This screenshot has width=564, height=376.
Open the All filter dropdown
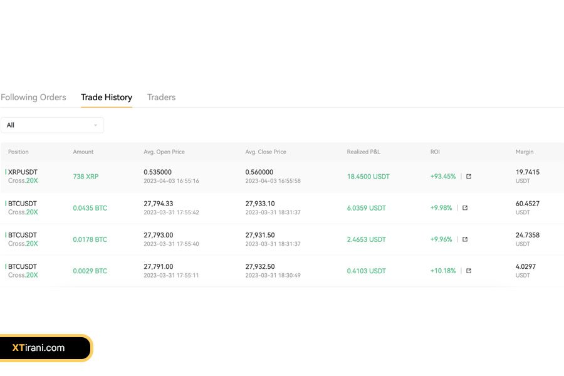click(x=52, y=125)
